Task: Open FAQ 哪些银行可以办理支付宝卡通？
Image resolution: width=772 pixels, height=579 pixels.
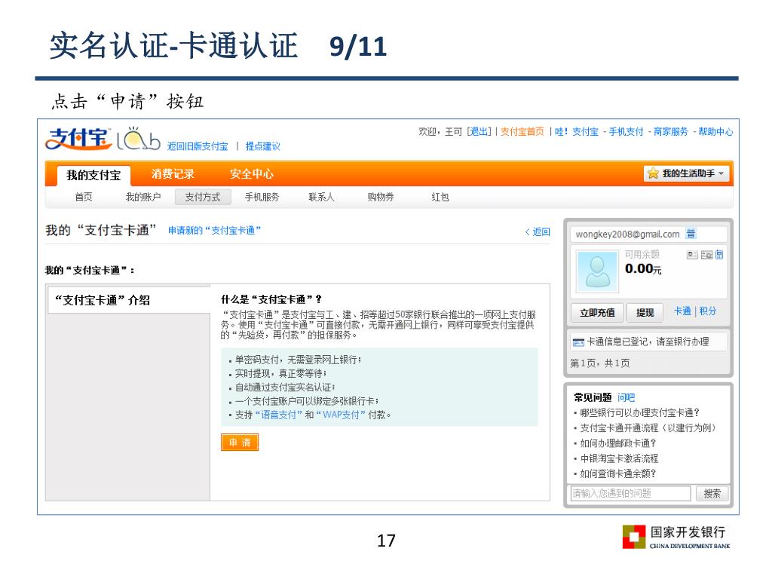Action: pos(639,412)
